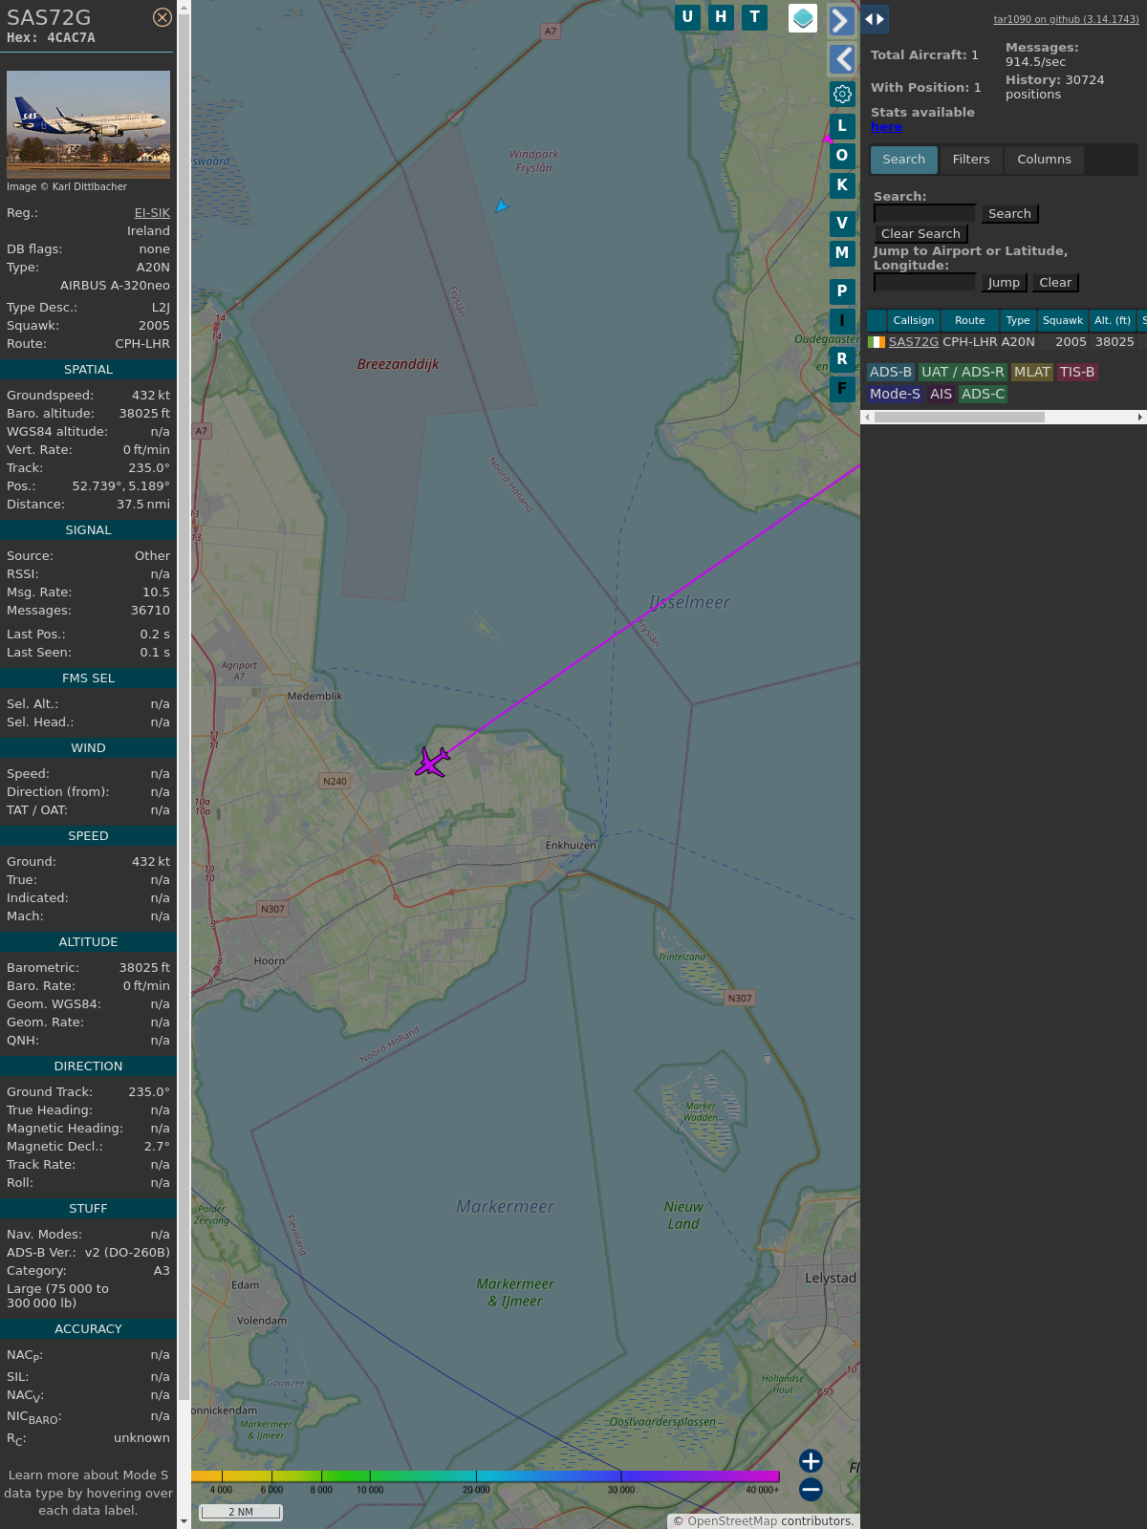Click the info panel scrollbar down arrow

(184, 1521)
